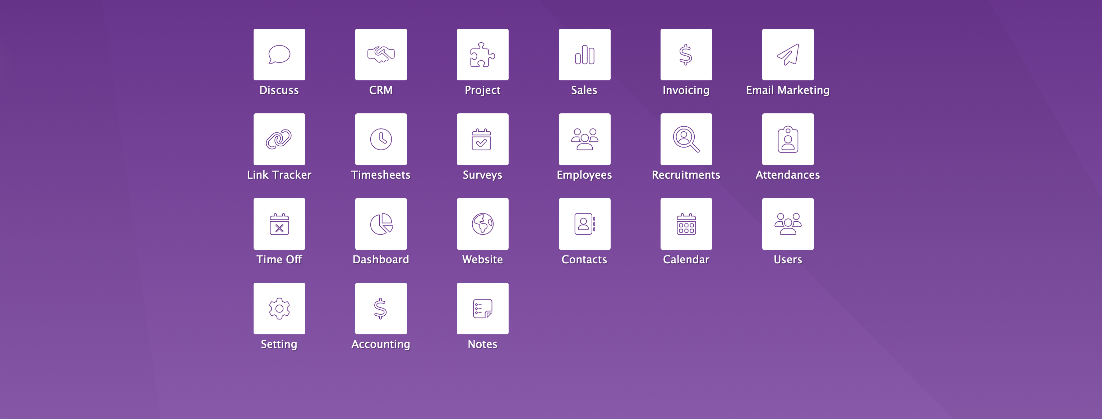Viewport: 1102px width, 419px height.
Task: Open the Timesheets clock icon
Action: click(x=381, y=139)
